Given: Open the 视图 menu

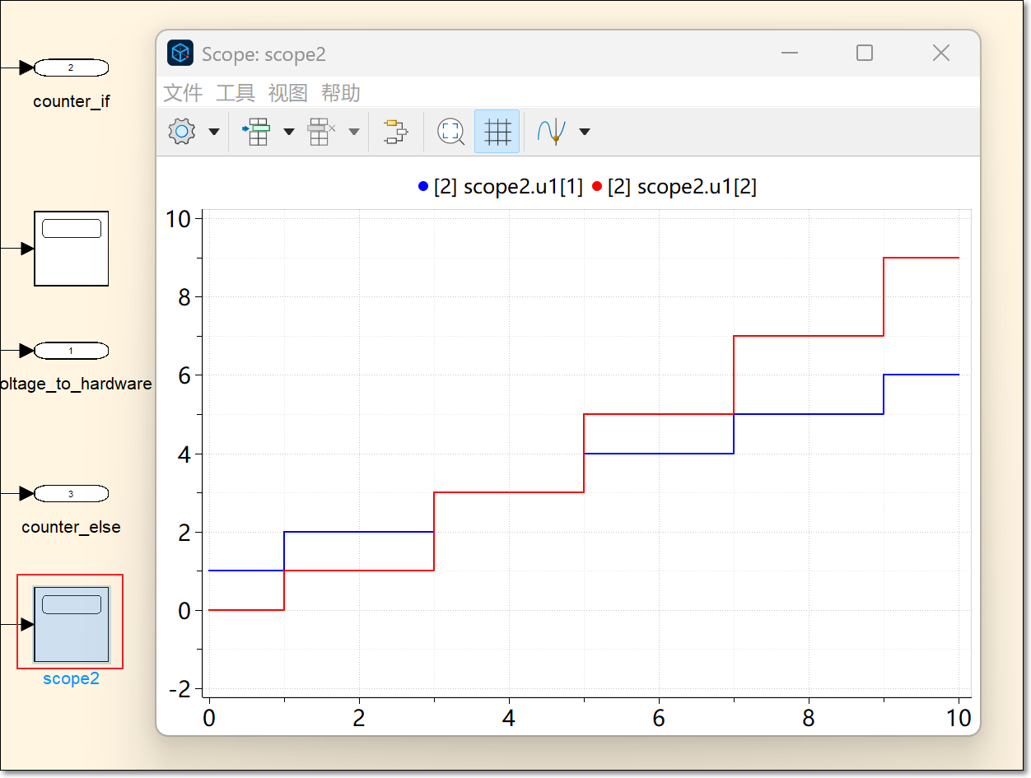Looking at the screenshot, I should 288,93.
